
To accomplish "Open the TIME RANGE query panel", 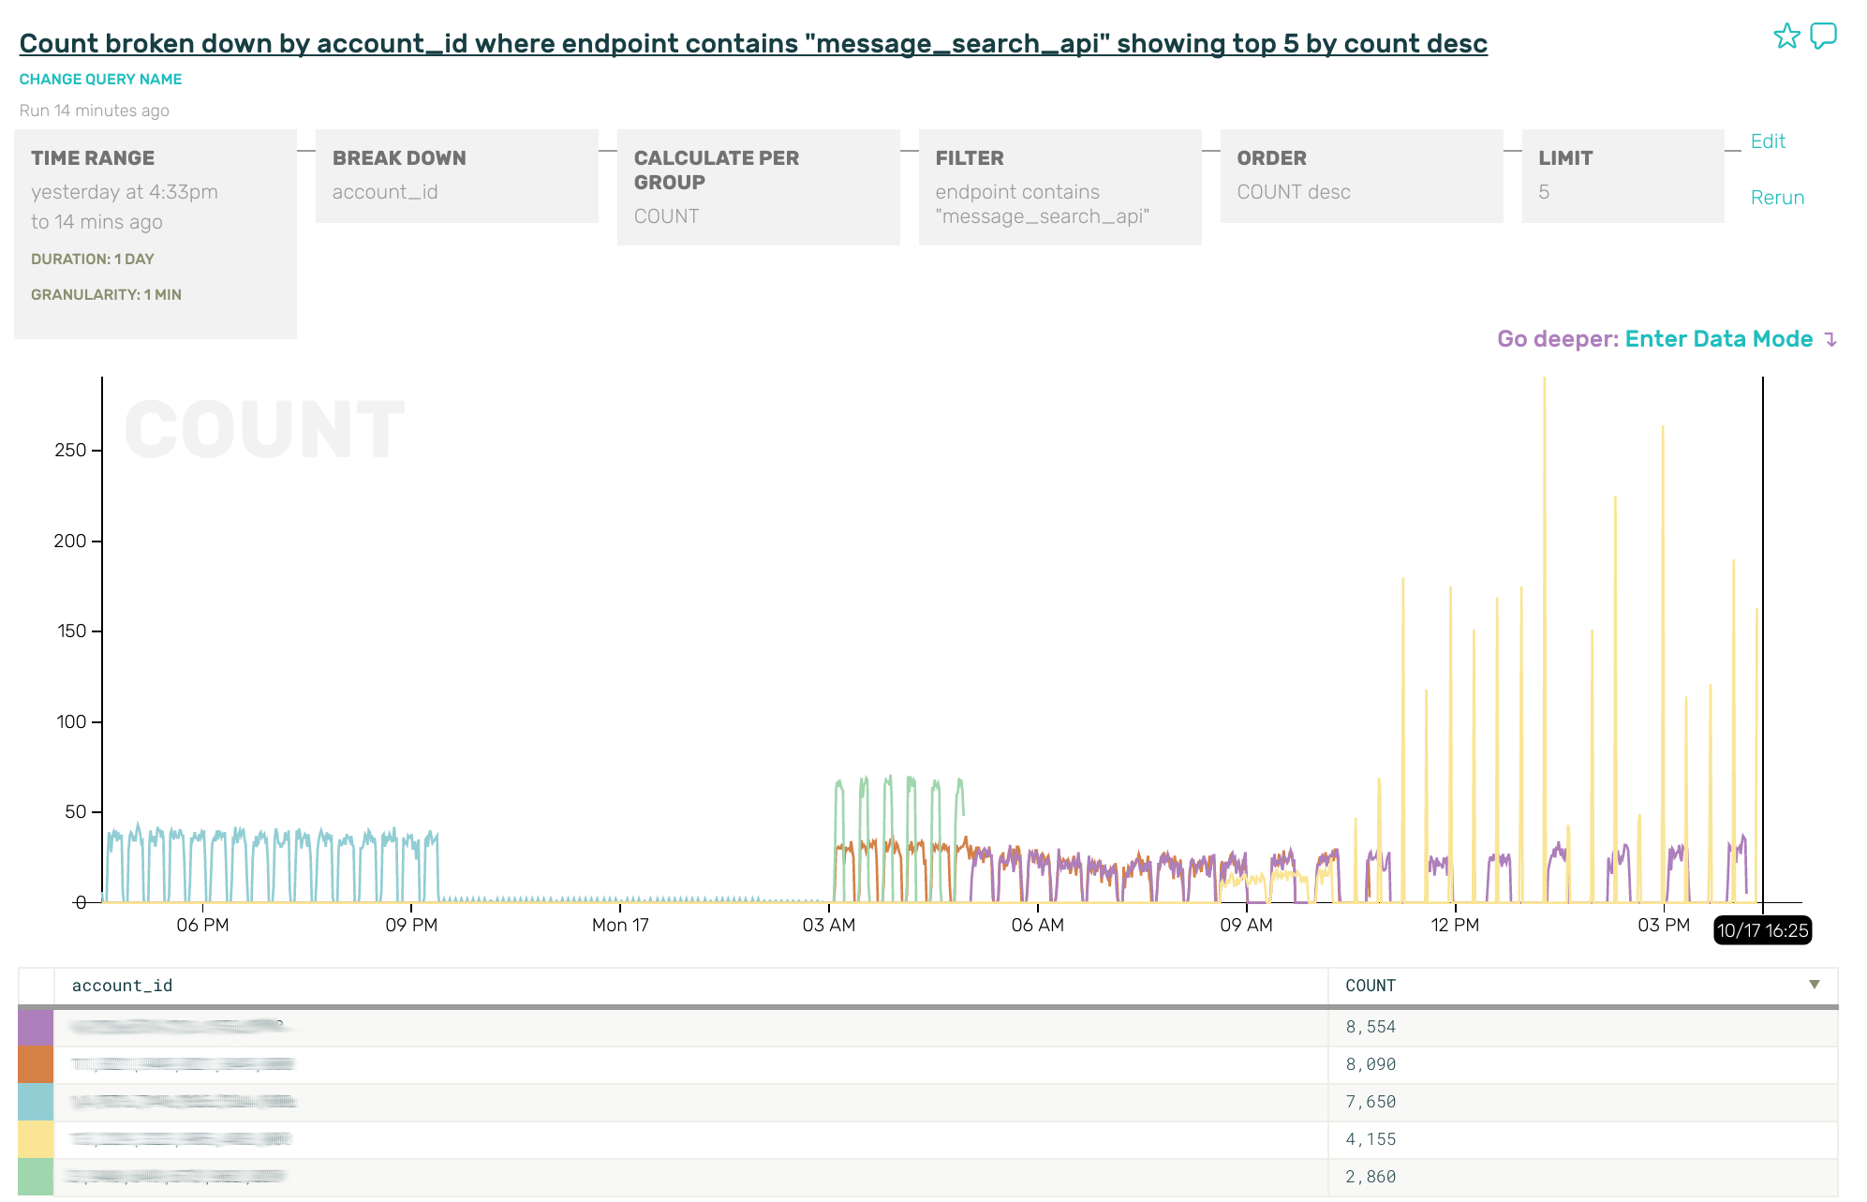I will click(x=156, y=233).
